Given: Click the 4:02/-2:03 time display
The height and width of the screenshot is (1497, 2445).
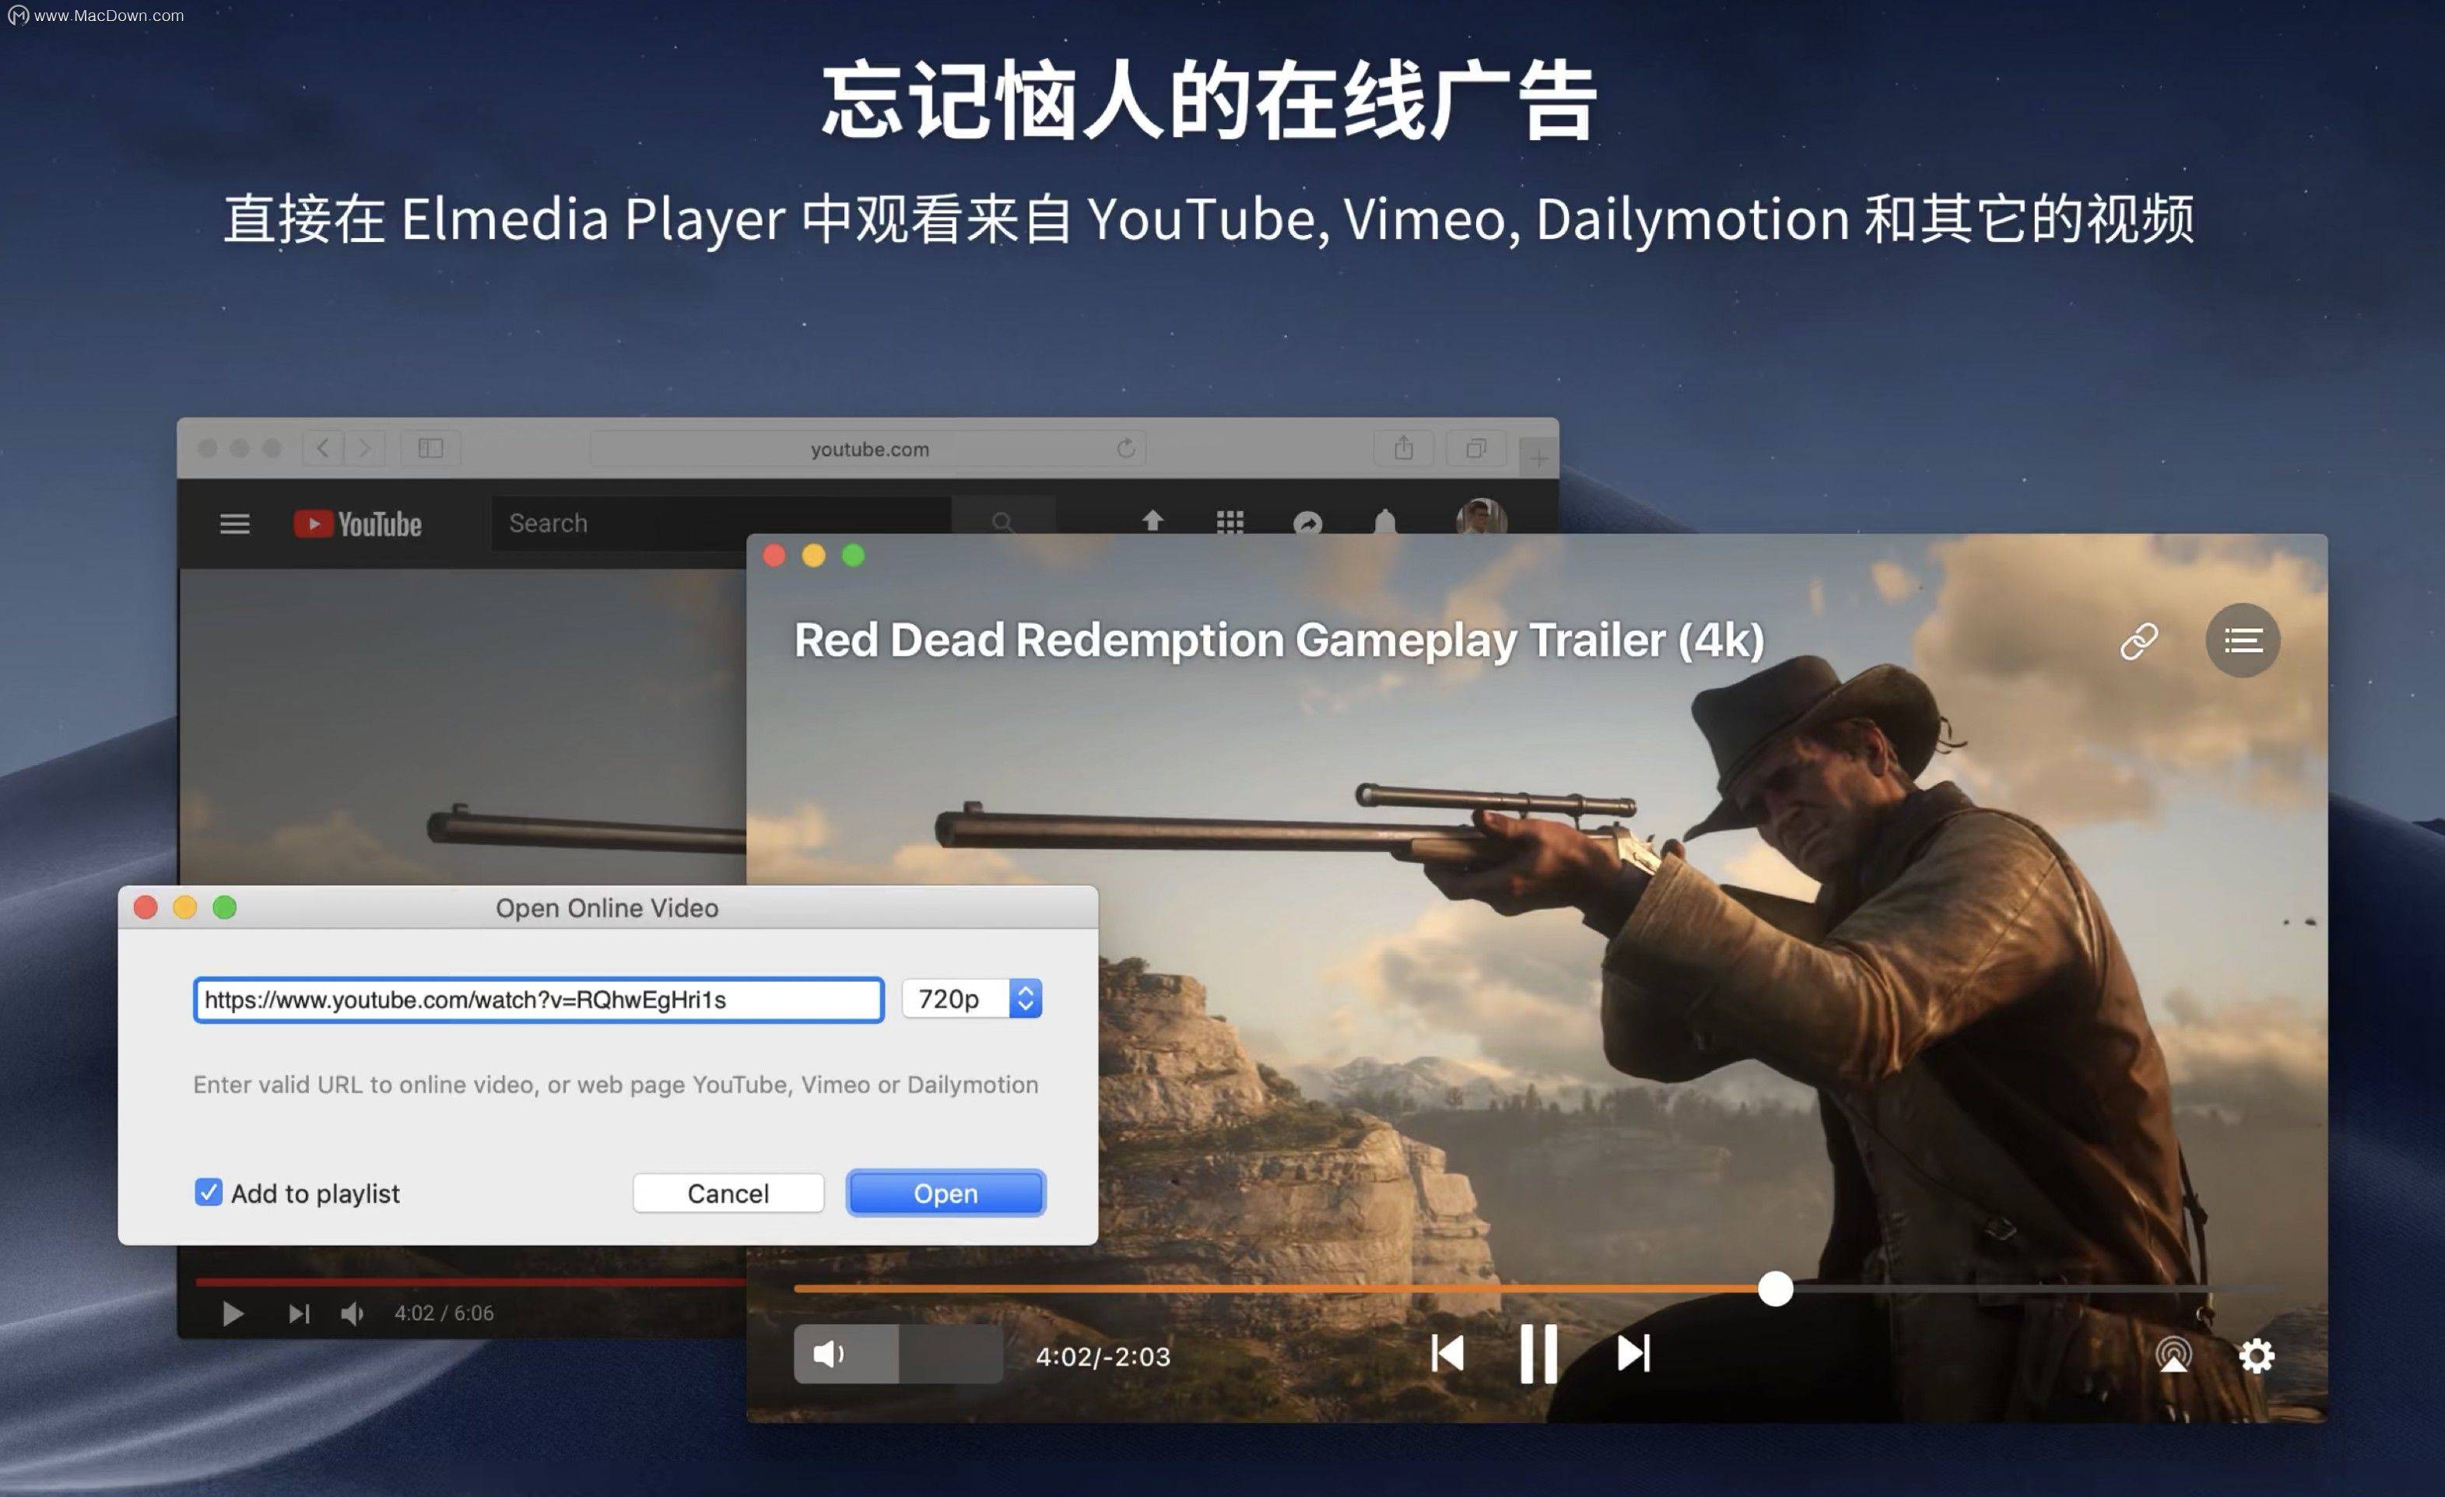Looking at the screenshot, I should [x=1103, y=1356].
